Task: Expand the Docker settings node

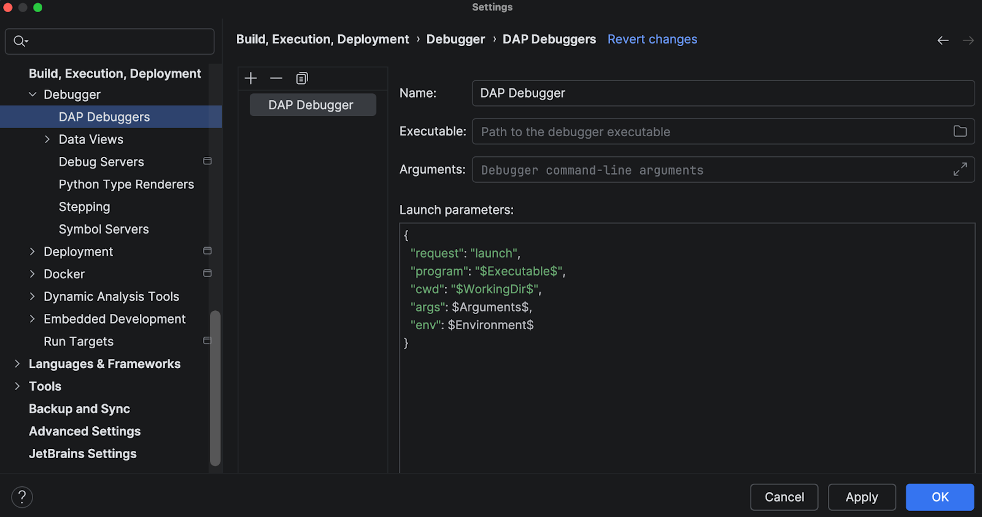Action: (33, 274)
